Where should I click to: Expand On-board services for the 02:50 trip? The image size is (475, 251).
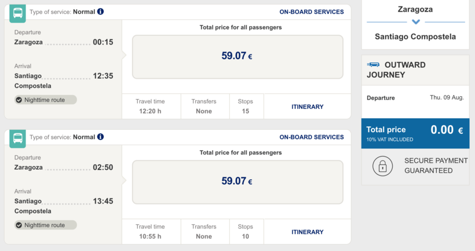tap(311, 137)
